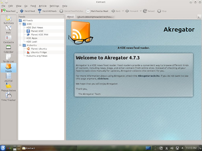Select the KDE folder

click(41, 24)
